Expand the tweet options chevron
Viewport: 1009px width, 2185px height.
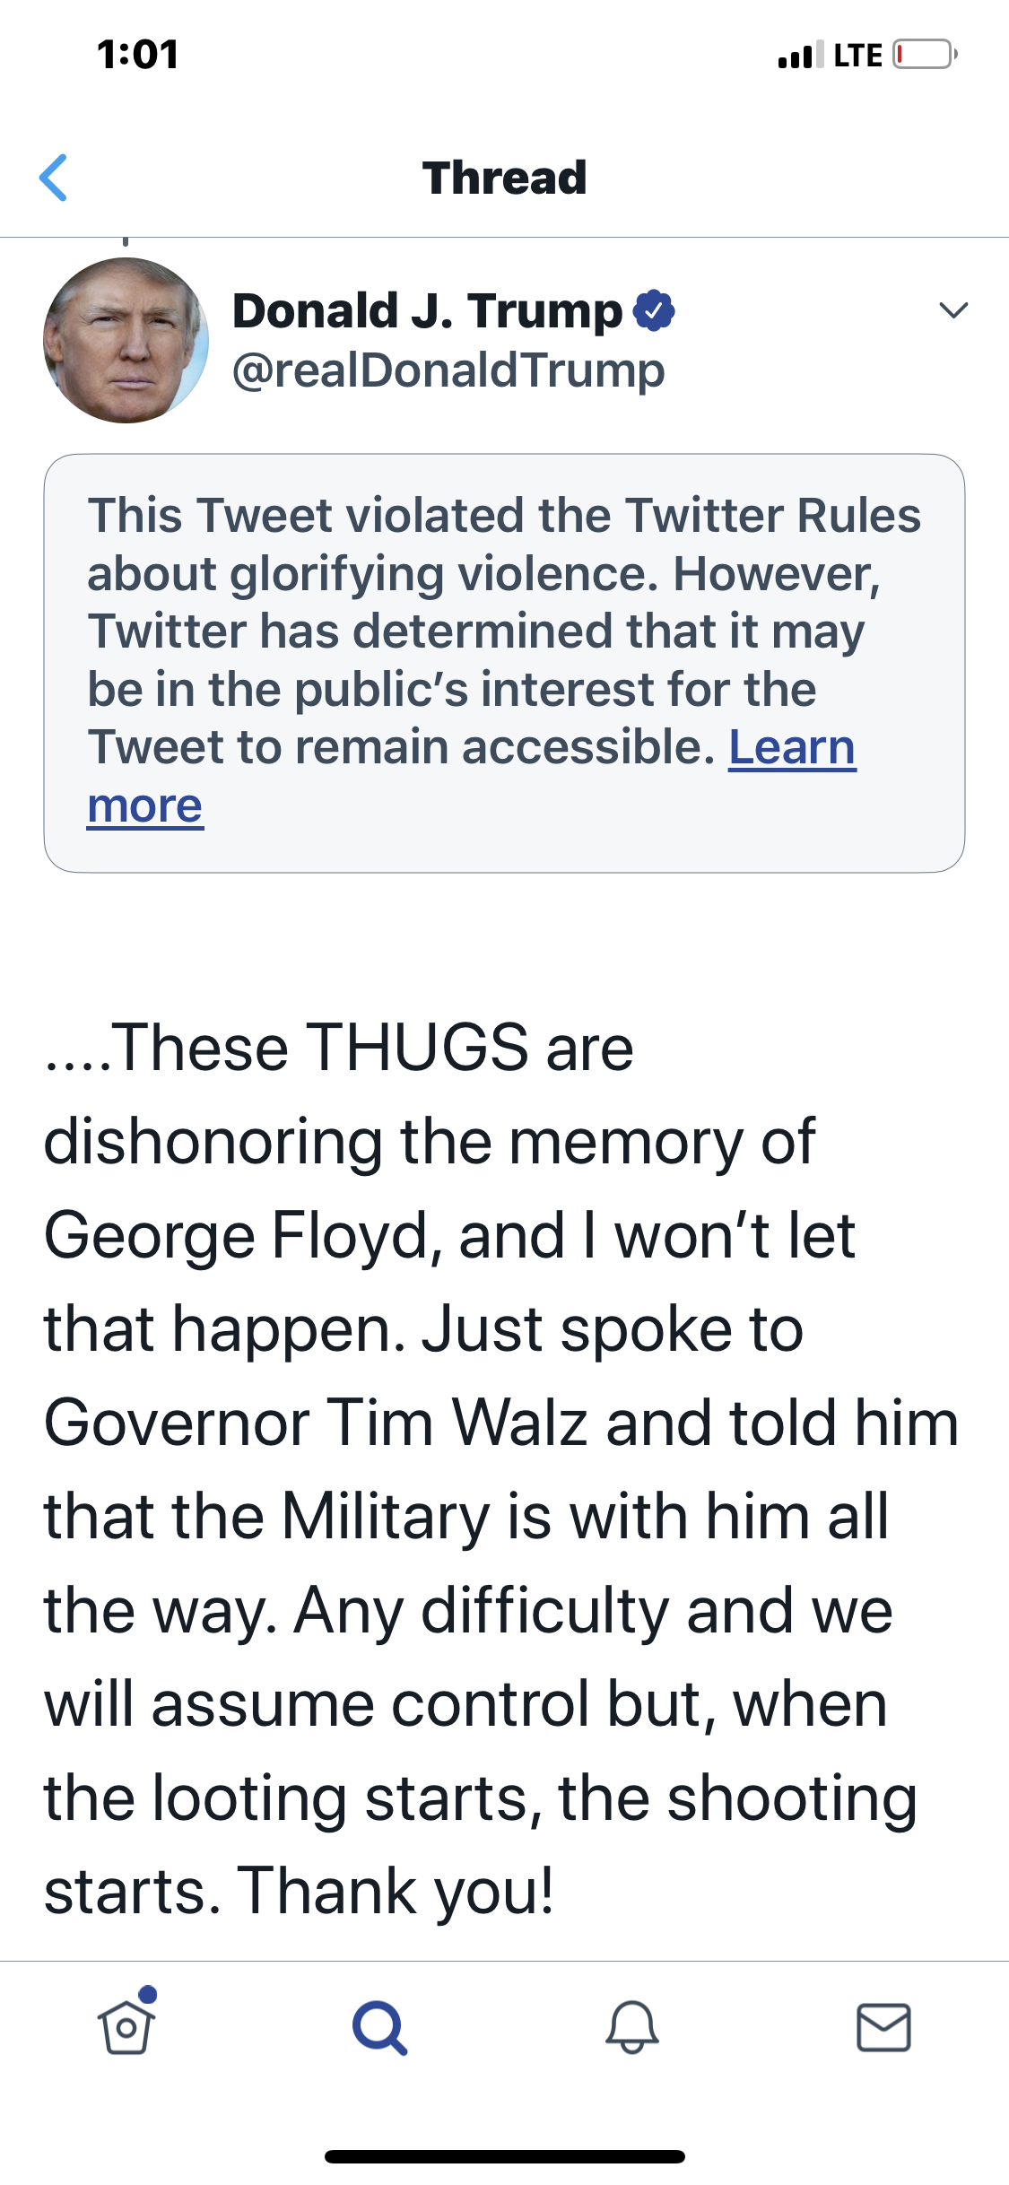click(953, 310)
